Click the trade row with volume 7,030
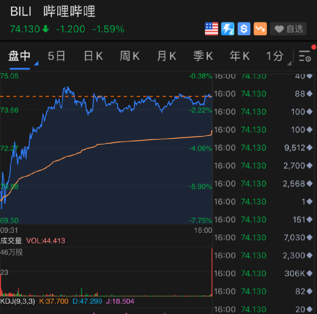 pos(263,238)
